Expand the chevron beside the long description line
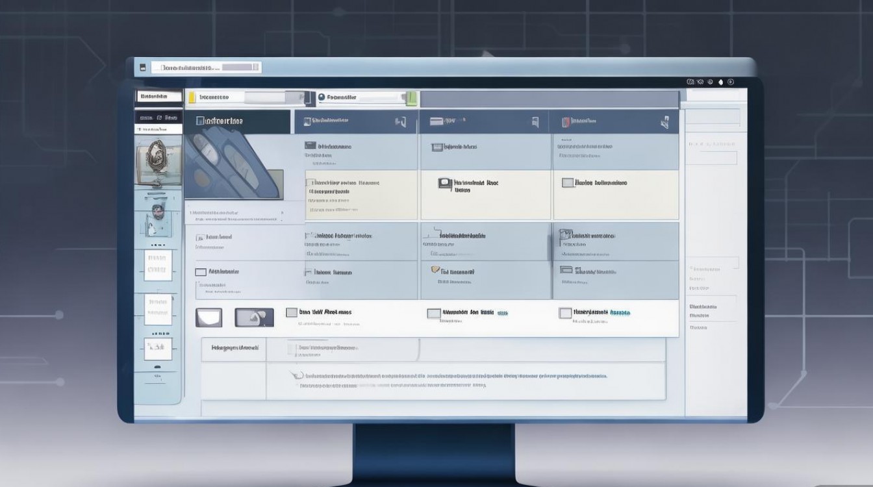 coord(296,375)
